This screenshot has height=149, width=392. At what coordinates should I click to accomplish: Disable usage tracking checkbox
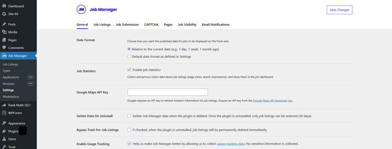129,144
